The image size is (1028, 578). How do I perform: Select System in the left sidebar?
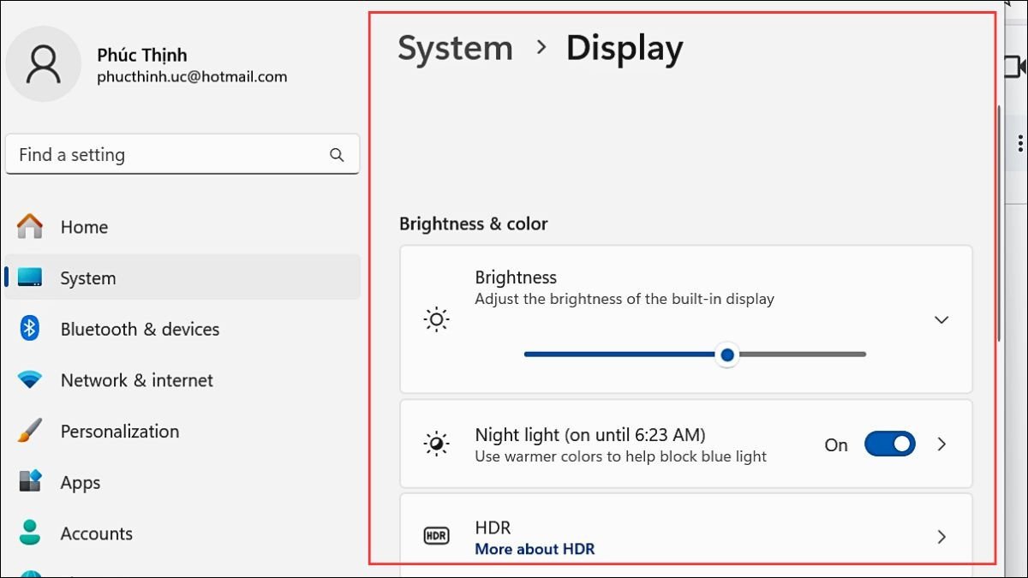[87, 277]
